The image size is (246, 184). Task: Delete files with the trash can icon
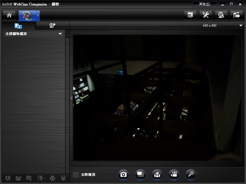(63, 178)
